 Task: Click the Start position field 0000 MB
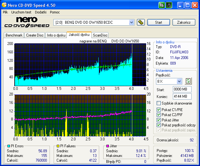click(182, 89)
